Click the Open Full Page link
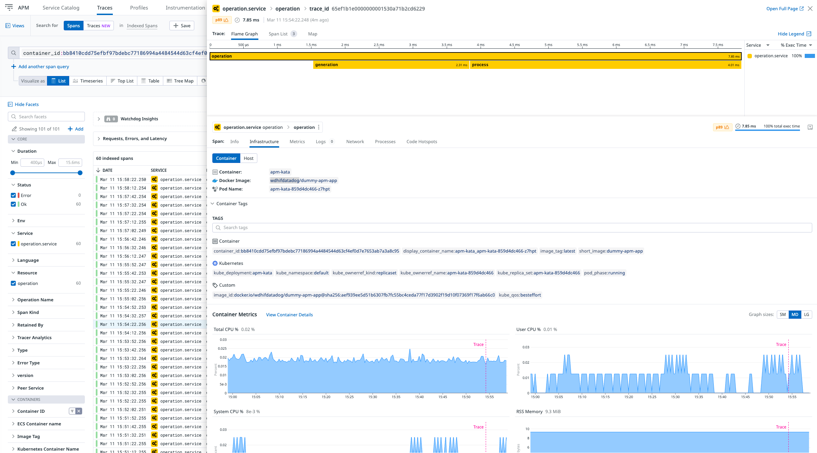This screenshot has width=817, height=453. pyautogui.click(x=782, y=9)
